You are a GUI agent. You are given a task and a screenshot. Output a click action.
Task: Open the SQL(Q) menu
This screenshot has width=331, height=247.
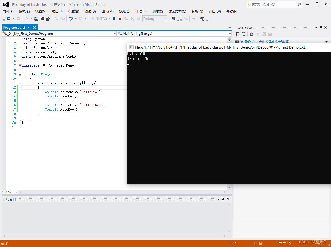tap(125, 12)
